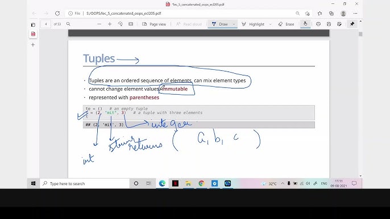The height and width of the screenshot is (219, 390).
Task: Expand Draw pen options dropdown
Action: [234, 24]
